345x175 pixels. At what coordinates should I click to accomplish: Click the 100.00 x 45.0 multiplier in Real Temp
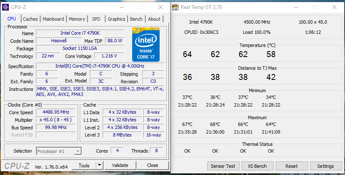313,22
